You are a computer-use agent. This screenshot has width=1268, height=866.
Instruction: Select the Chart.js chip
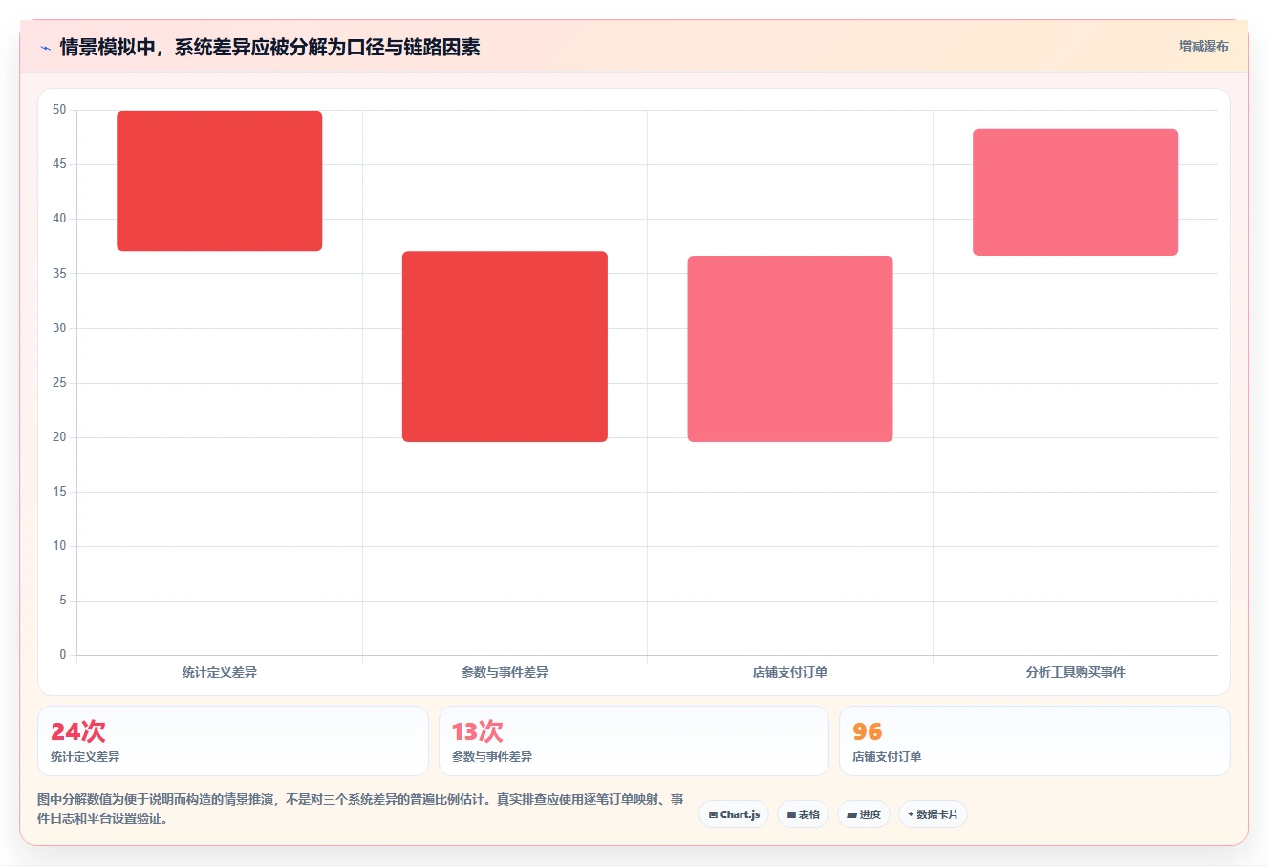point(734,814)
